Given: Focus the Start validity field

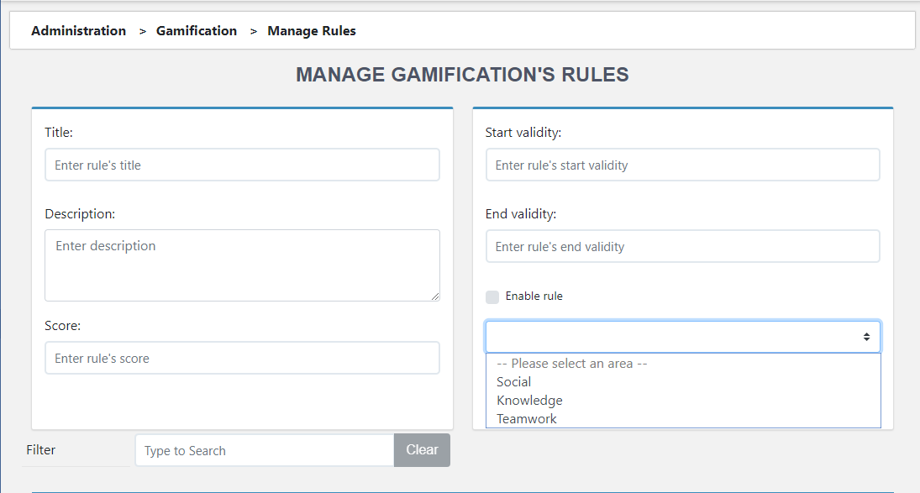Looking at the screenshot, I should [683, 165].
